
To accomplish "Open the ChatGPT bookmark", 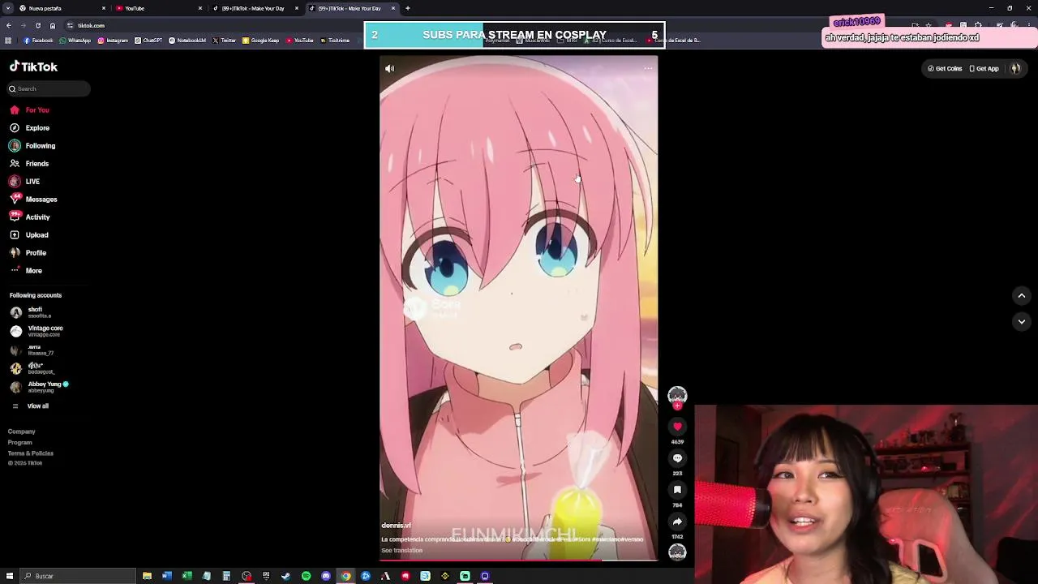I will tap(148, 41).
